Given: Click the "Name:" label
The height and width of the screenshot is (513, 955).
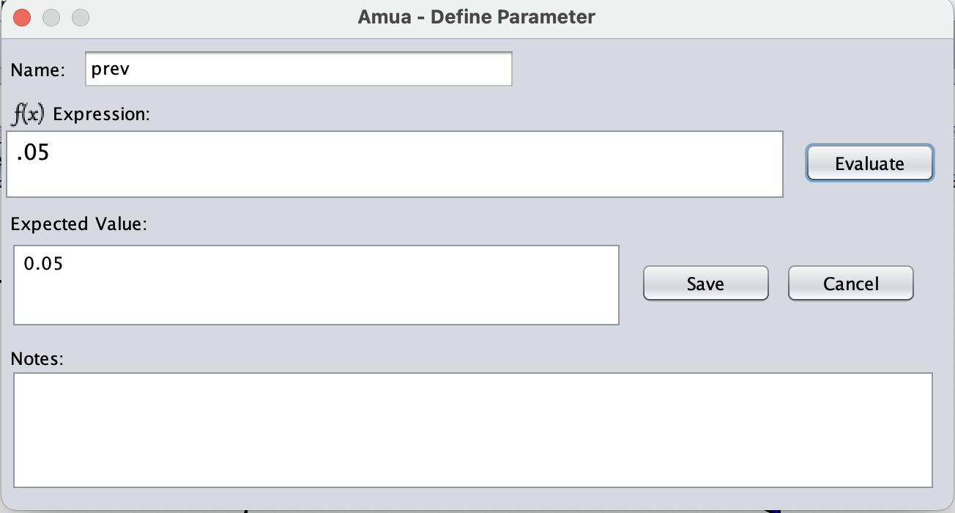Looking at the screenshot, I should (38, 70).
